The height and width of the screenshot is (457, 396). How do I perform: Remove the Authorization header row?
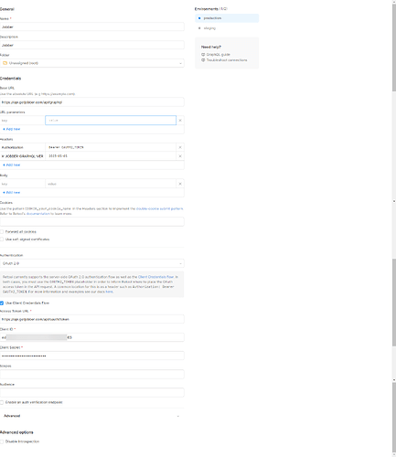[x=180, y=147]
